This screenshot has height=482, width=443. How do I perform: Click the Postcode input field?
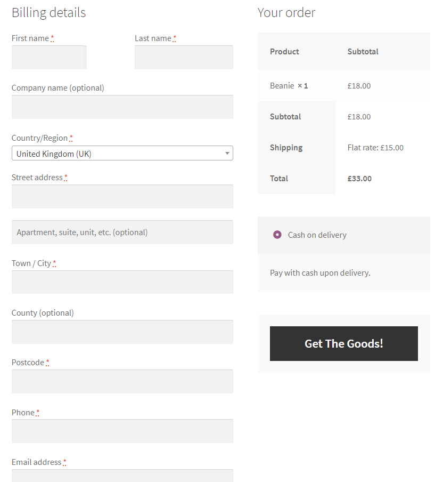(x=122, y=381)
